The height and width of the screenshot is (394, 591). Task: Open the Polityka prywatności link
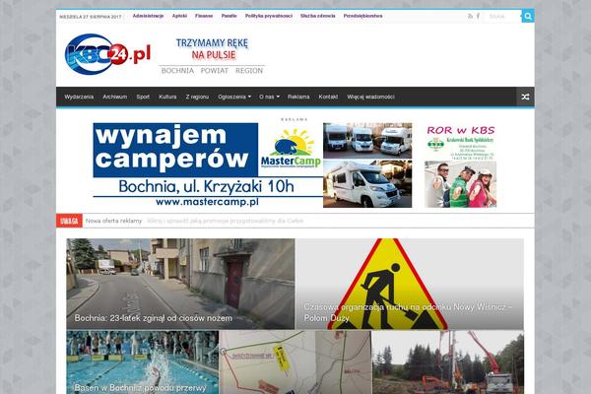point(268,16)
